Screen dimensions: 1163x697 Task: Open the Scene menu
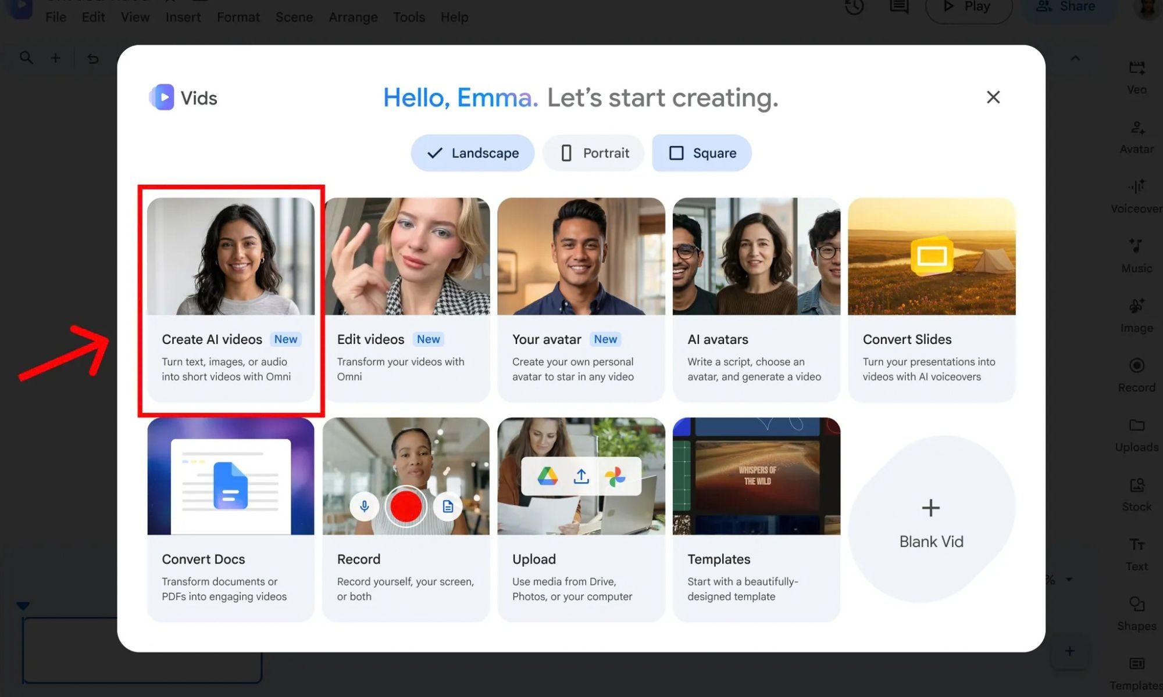point(294,17)
